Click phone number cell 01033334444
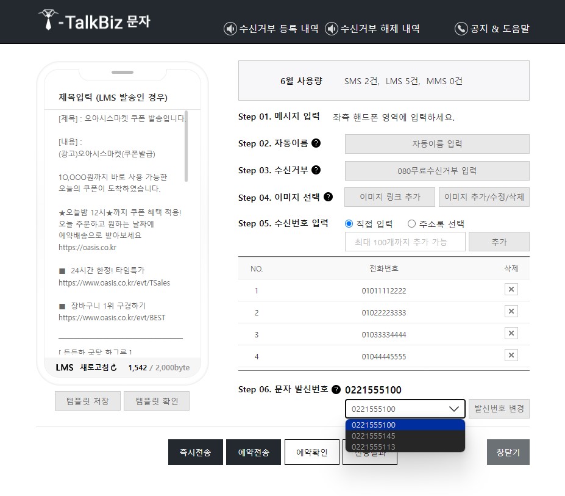Viewport: 565px width, 496px height. click(x=384, y=335)
